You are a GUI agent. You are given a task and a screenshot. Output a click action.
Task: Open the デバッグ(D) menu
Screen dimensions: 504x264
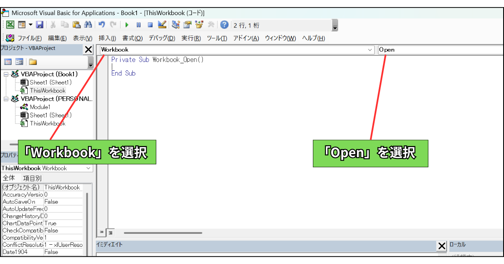pyautogui.click(x=162, y=38)
